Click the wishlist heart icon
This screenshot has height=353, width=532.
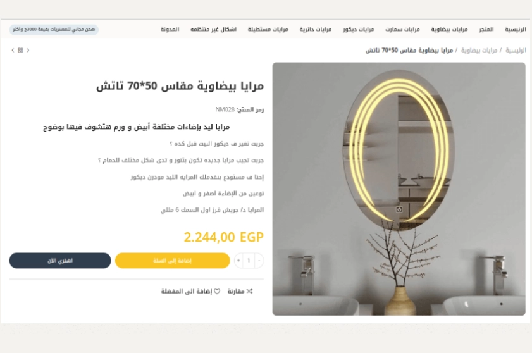pos(217,291)
